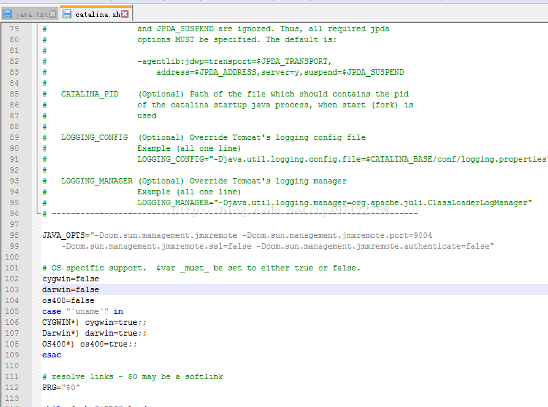The image size is (548, 407).
Task: Close the java.txt tab
Action: point(53,14)
